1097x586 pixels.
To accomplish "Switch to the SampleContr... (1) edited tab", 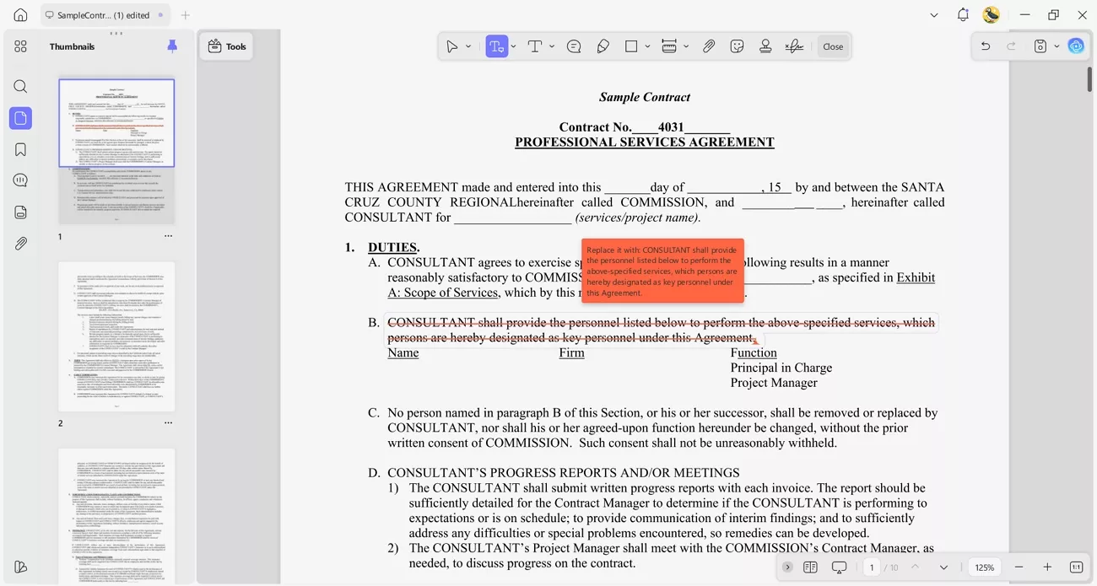I will (103, 15).
